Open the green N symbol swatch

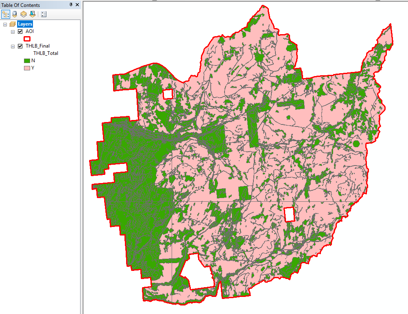click(27, 61)
